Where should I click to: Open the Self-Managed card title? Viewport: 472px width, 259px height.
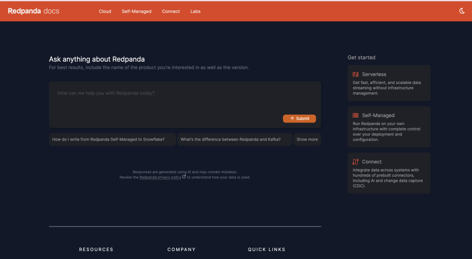pos(378,116)
